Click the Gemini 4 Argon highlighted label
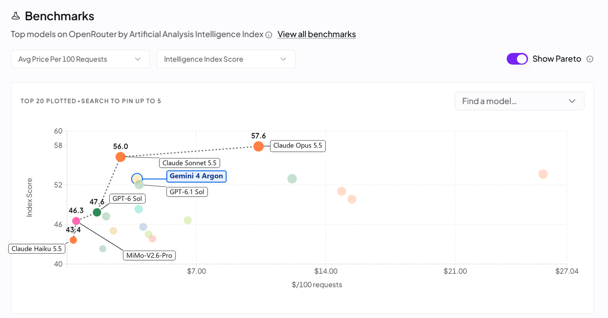Viewport: 608px width, 318px height. [196, 176]
